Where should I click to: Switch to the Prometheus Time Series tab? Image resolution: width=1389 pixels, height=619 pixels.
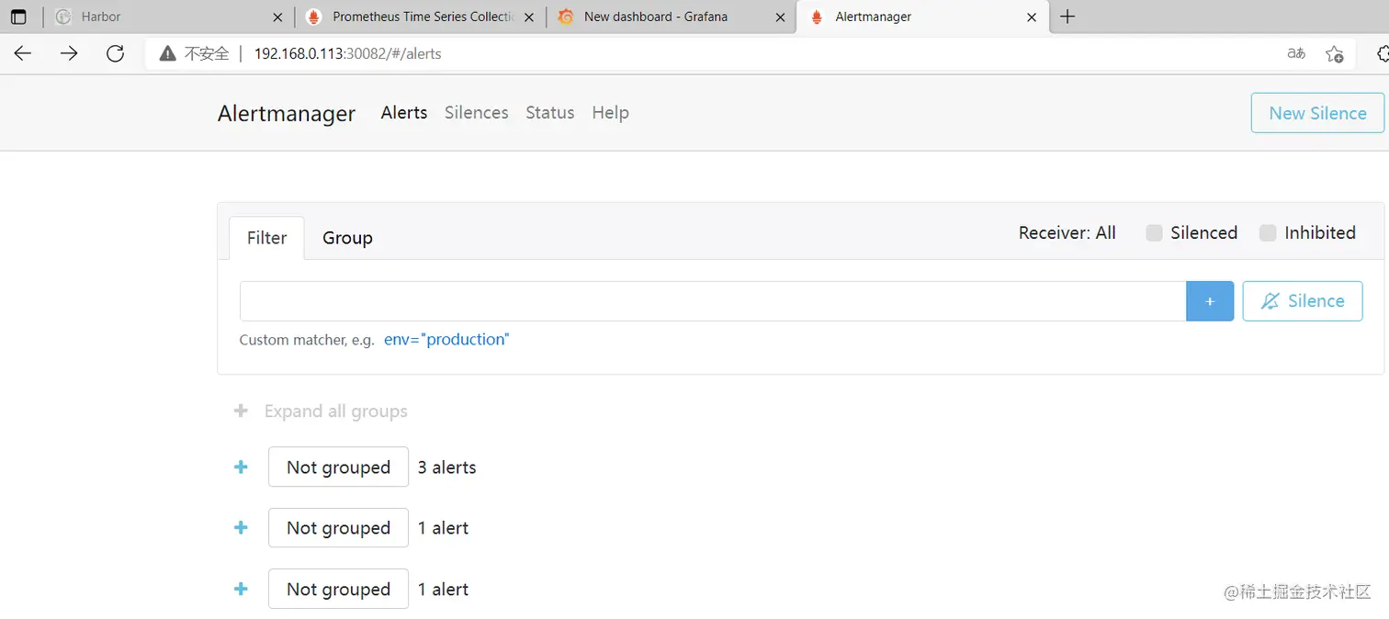click(x=420, y=17)
